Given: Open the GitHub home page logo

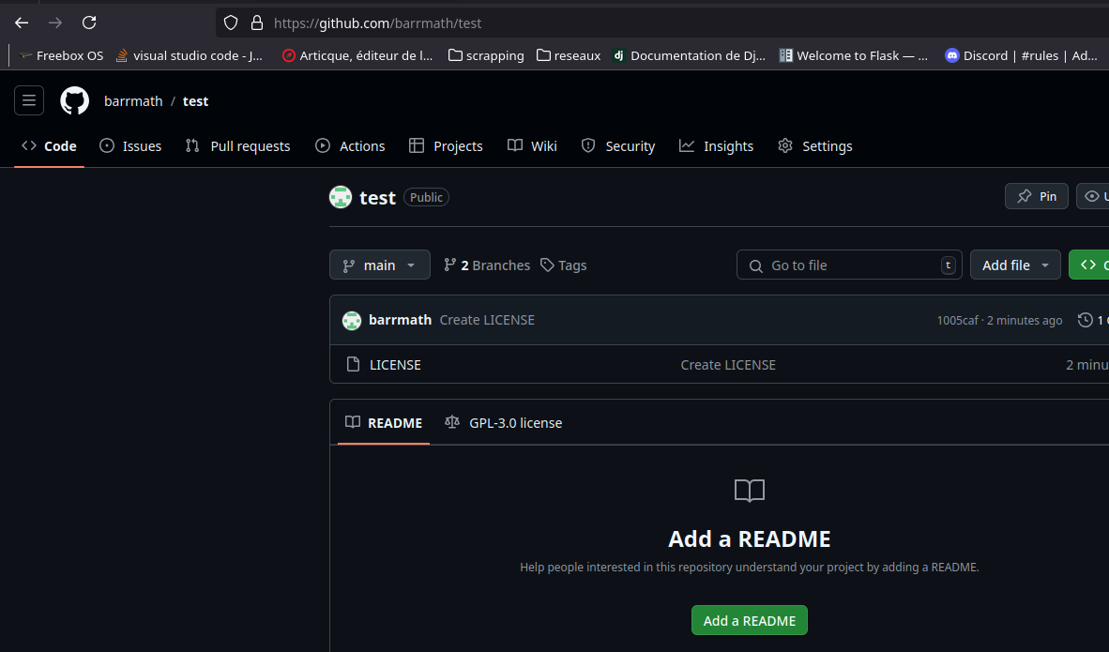Looking at the screenshot, I should pyautogui.click(x=74, y=100).
